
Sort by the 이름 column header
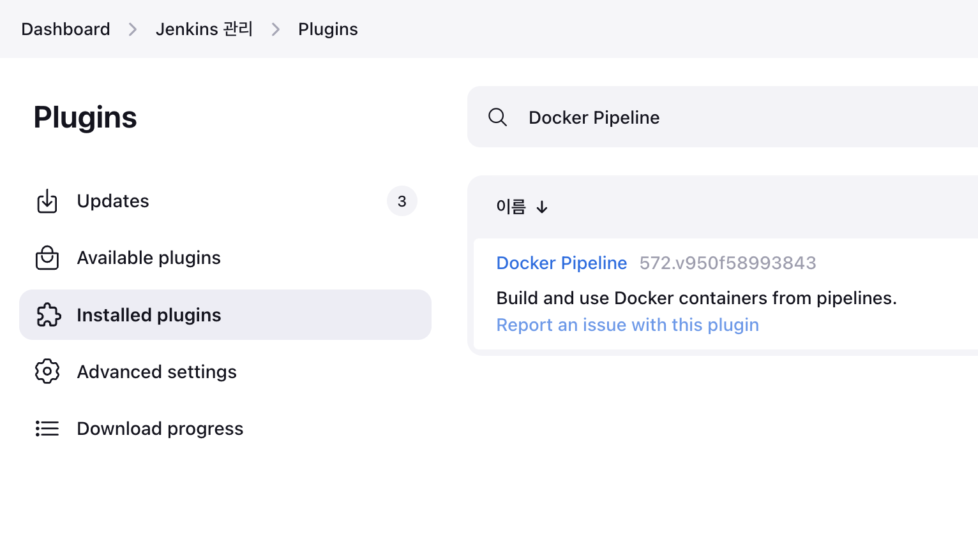click(x=522, y=207)
